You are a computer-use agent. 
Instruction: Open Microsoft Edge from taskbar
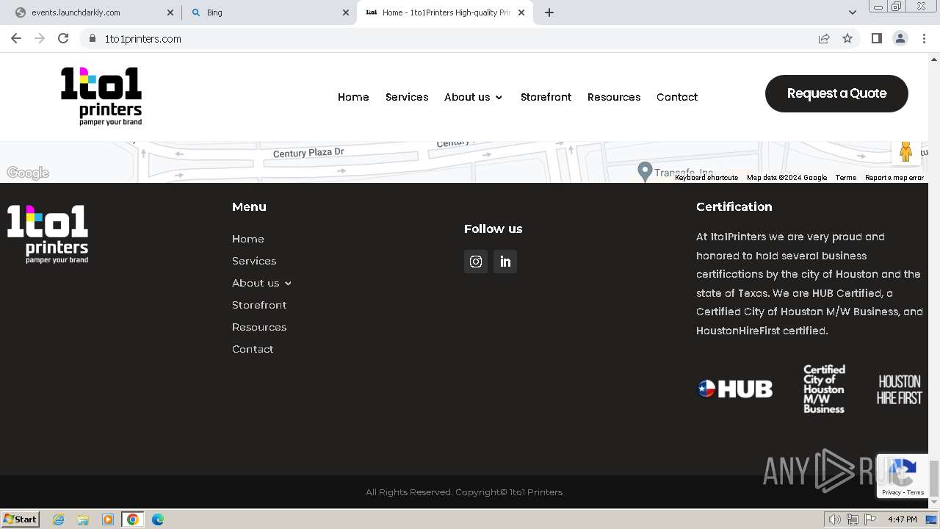tap(158, 519)
